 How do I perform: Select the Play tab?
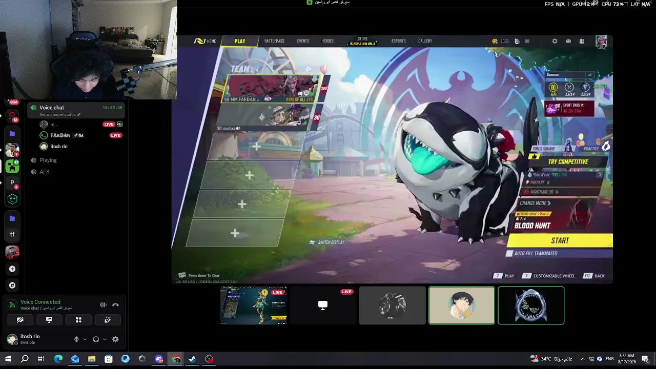240,41
